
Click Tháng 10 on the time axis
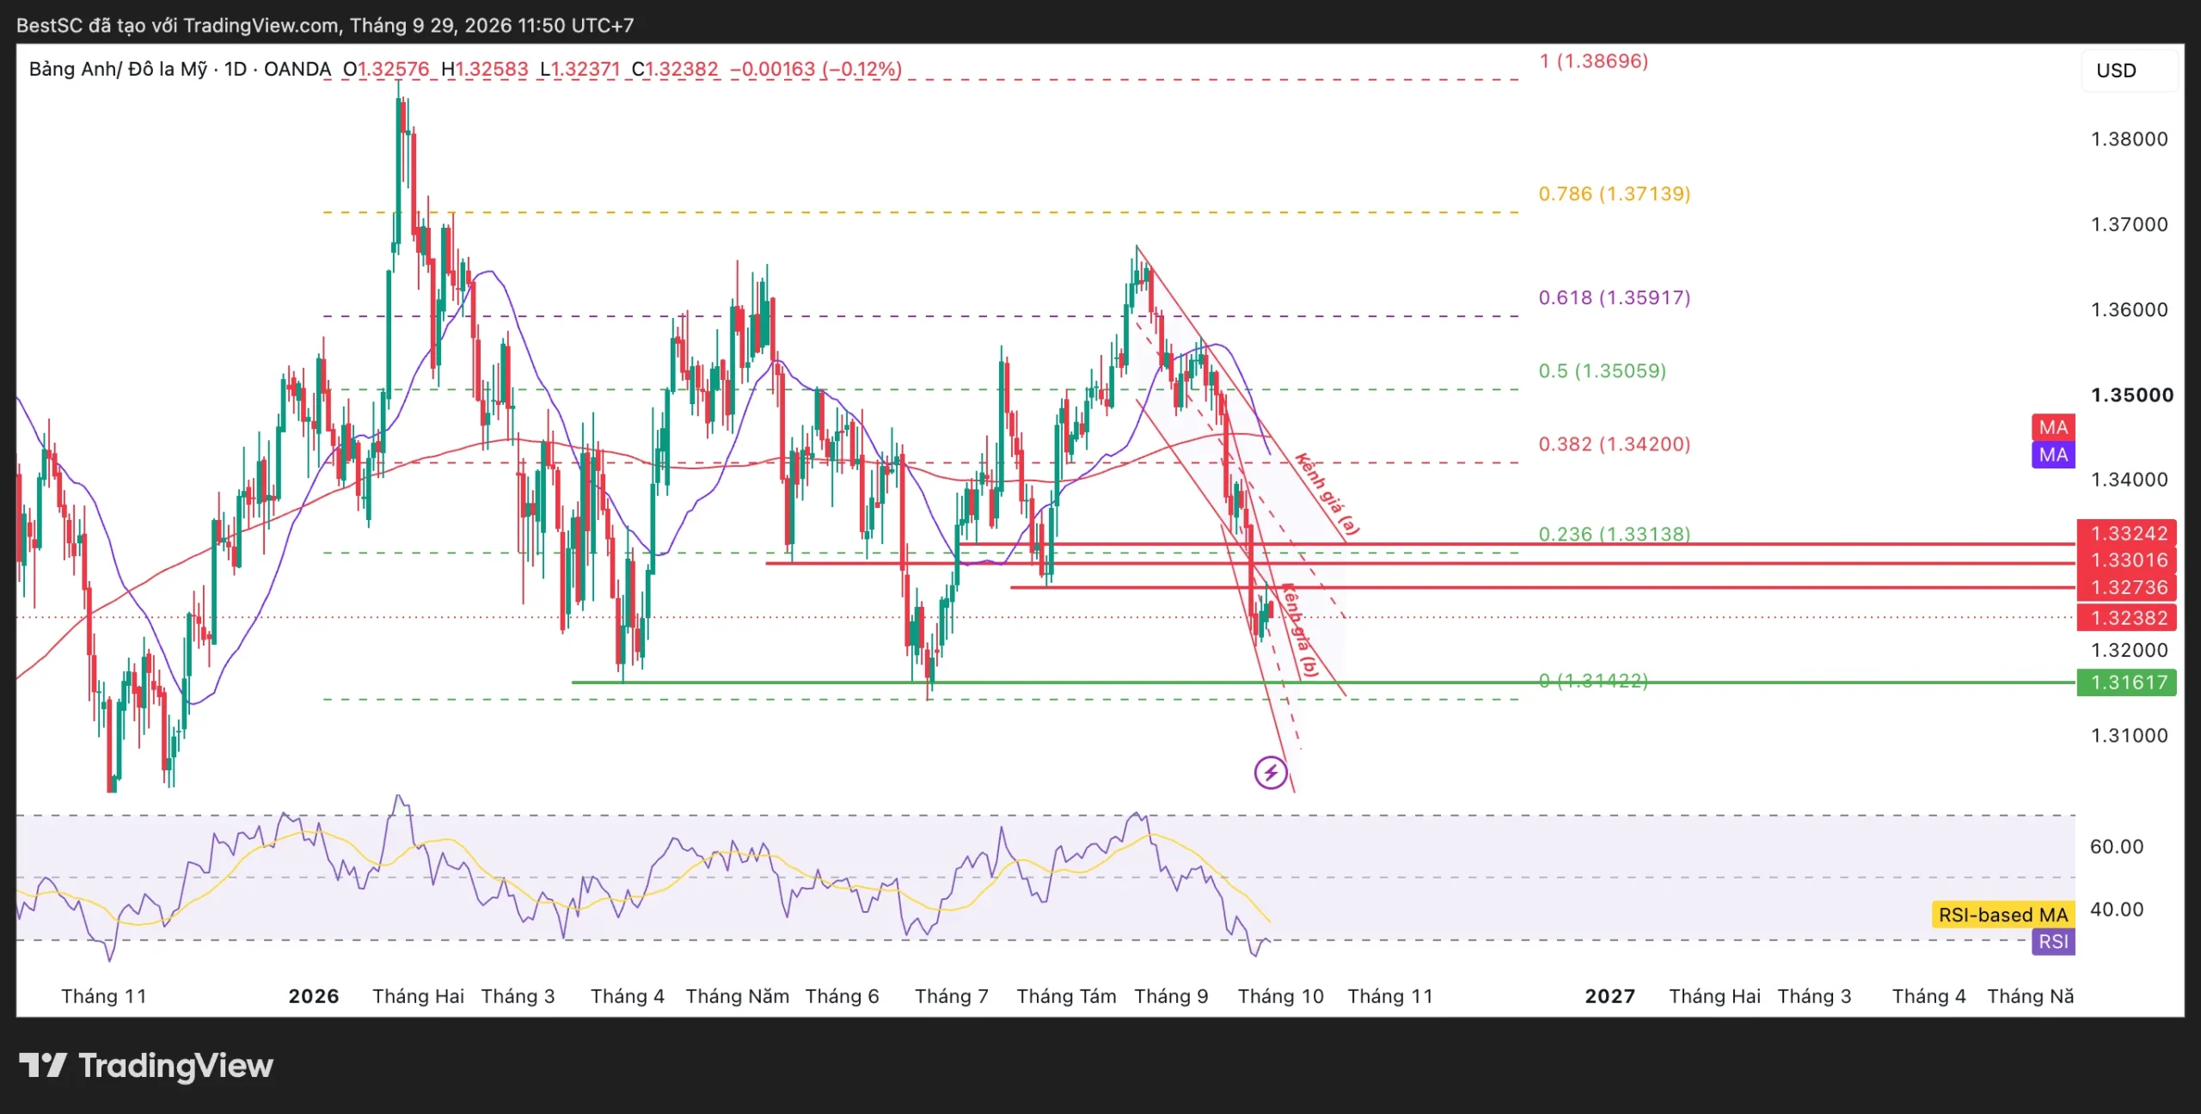[1280, 996]
